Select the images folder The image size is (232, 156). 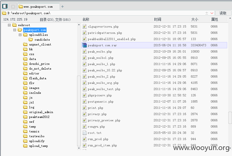[34, 88]
